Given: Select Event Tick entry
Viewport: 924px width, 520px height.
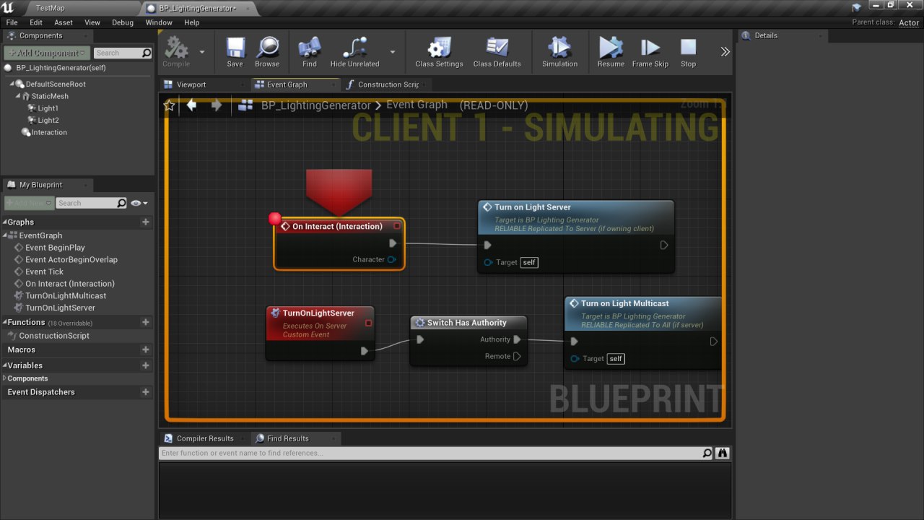Looking at the screenshot, I should click(x=44, y=272).
